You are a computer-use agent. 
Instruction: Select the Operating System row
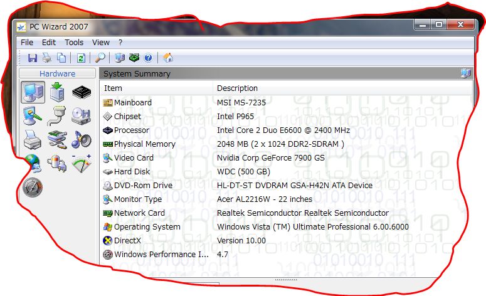pos(287,226)
